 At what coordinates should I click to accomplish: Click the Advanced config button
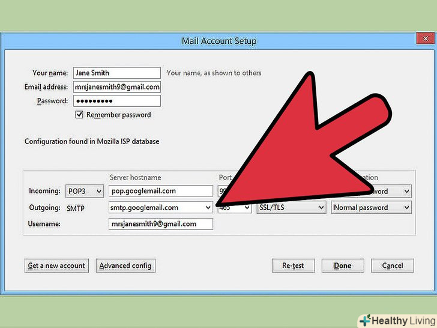coord(125,266)
